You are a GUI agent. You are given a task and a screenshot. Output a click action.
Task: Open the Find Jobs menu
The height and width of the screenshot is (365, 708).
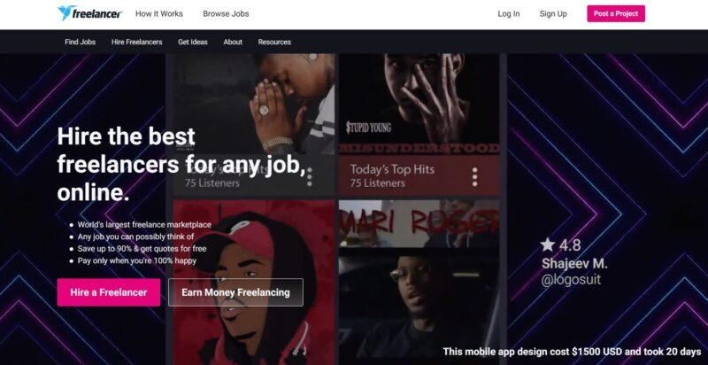80,42
